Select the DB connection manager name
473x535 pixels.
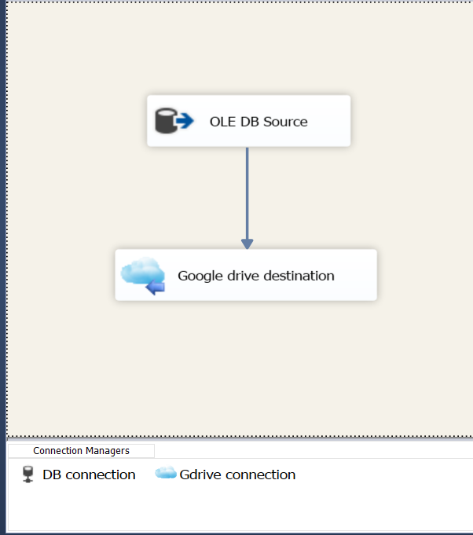pyautogui.click(x=89, y=475)
